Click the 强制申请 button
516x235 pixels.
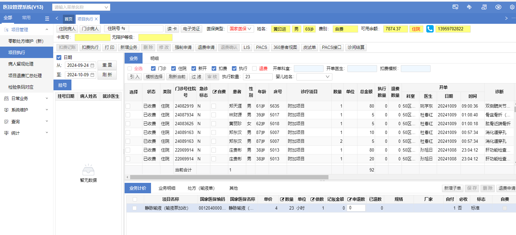point(183,48)
